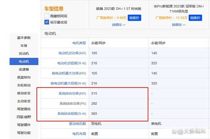210x139 pixels.
Task: Click 系统综合功率(kW) row label
Action: [72, 93]
